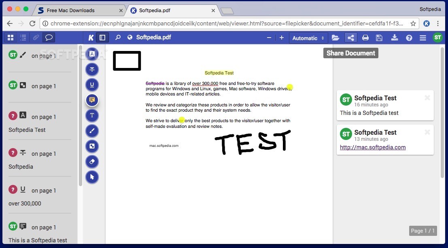Open thumbnails grid view in sidebar
Viewport: 448px width, 248px height.
[x=11, y=38]
